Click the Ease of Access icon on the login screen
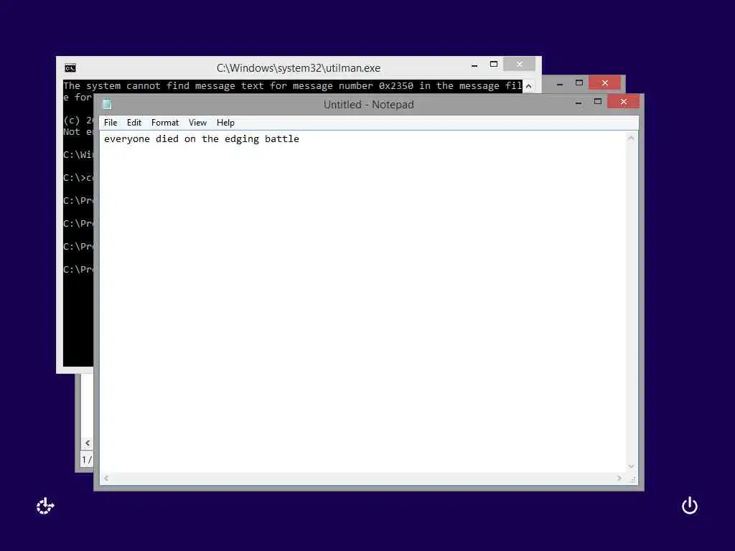The height and width of the screenshot is (551, 735). (45, 506)
